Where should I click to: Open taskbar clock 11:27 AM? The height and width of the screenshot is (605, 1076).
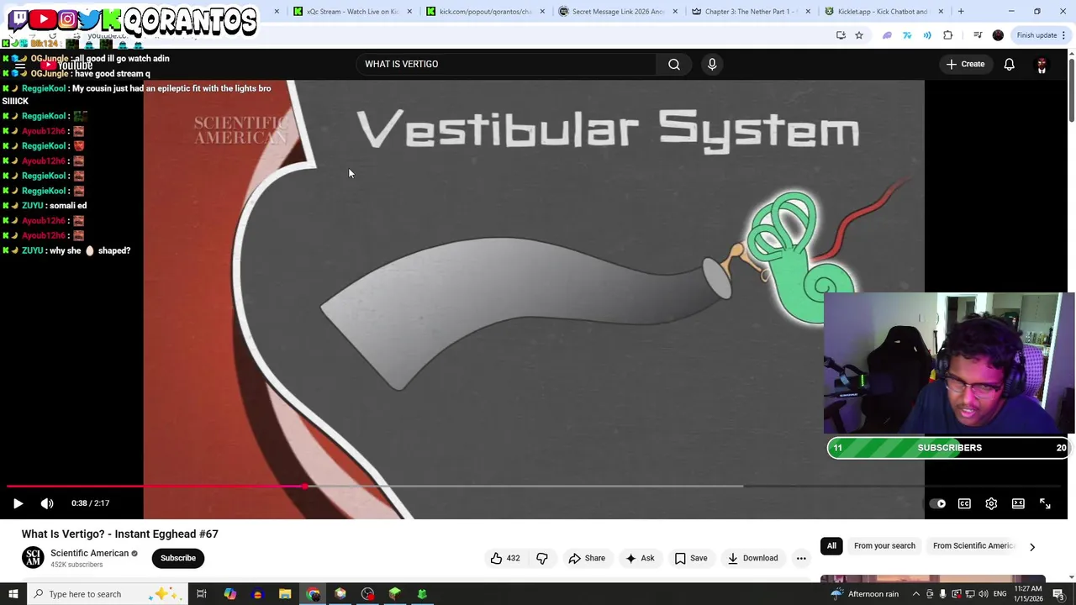[1028, 594]
